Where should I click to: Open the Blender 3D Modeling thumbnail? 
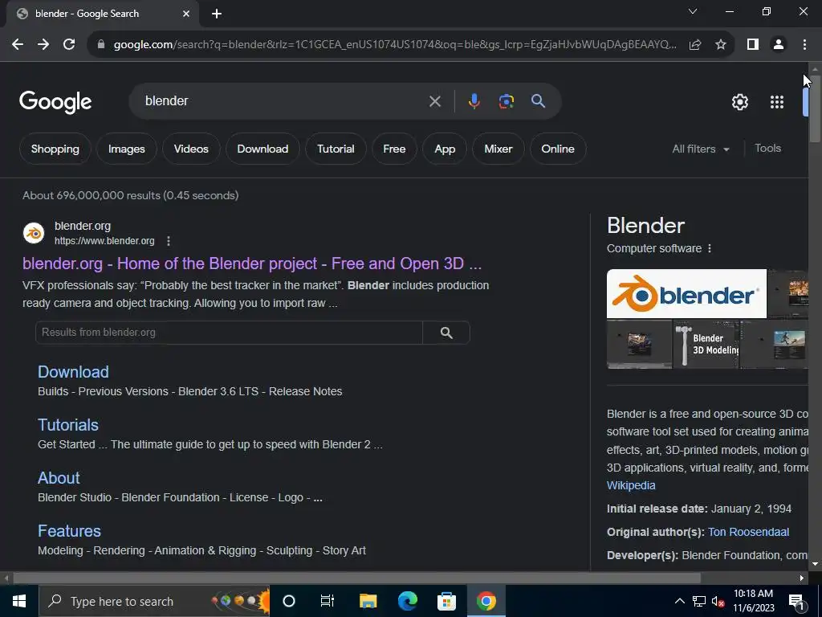pos(706,345)
